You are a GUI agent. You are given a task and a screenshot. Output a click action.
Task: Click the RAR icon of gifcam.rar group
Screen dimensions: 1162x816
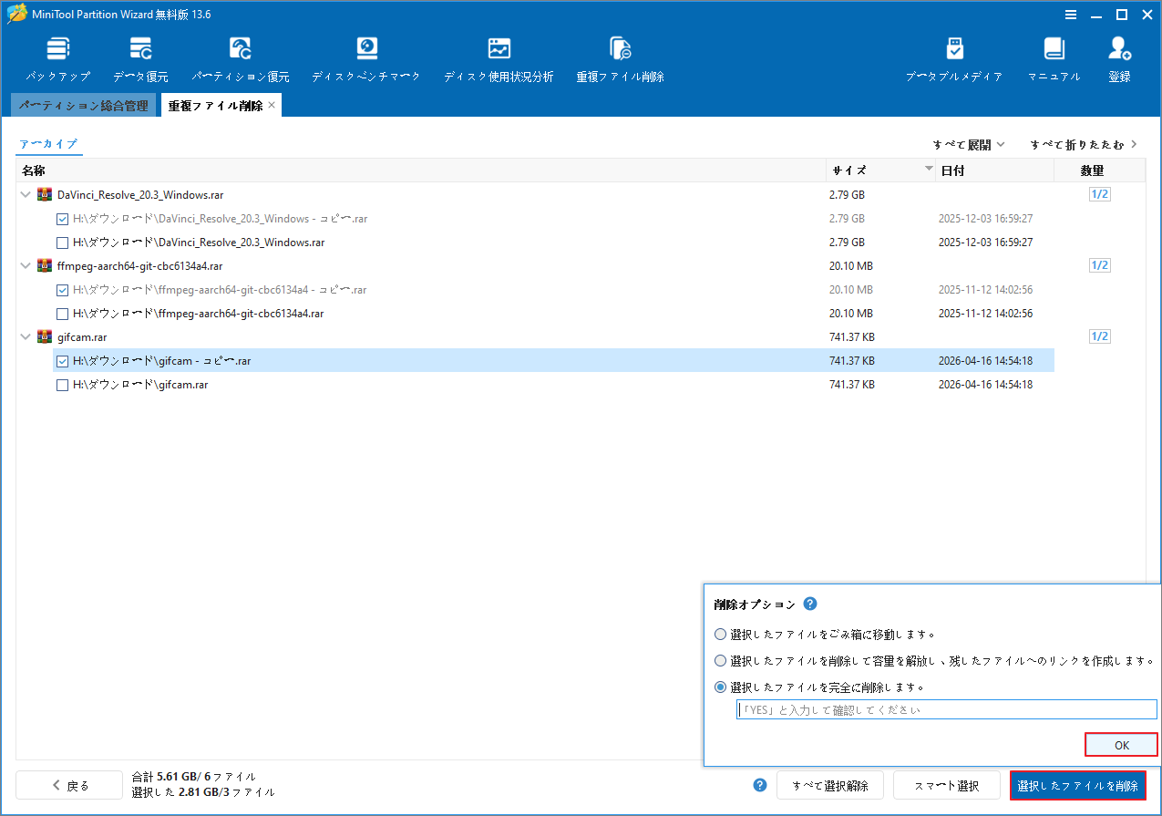click(45, 336)
